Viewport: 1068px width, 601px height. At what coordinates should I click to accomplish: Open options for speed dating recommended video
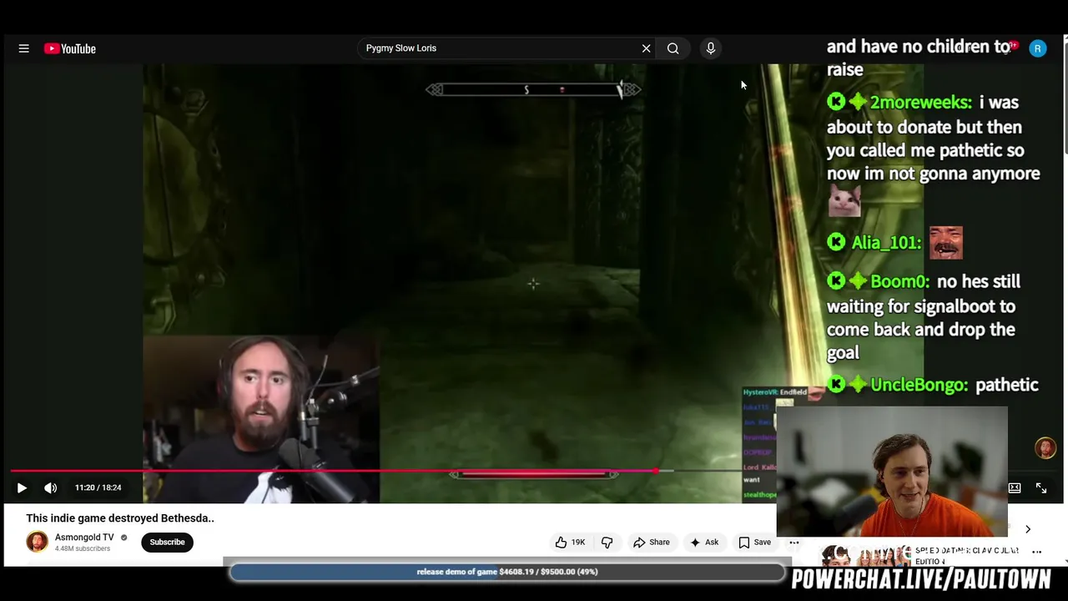coord(1037,552)
